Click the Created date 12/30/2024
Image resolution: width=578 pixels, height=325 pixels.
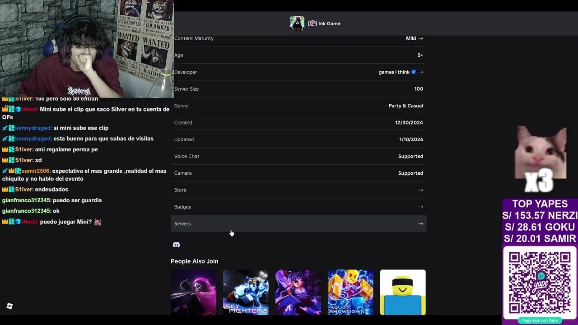(x=409, y=122)
